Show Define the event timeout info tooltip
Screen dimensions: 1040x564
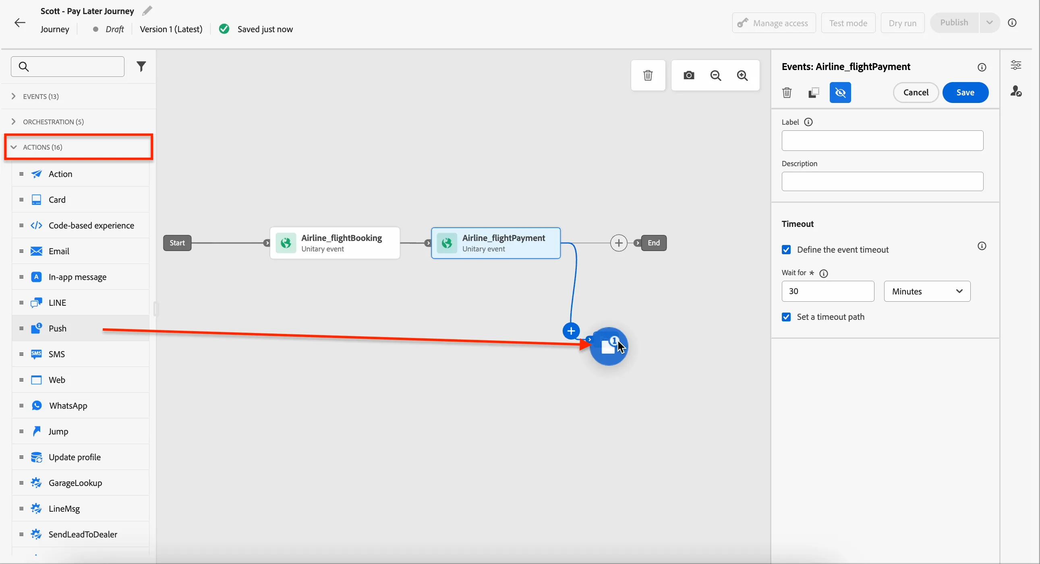click(x=982, y=246)
